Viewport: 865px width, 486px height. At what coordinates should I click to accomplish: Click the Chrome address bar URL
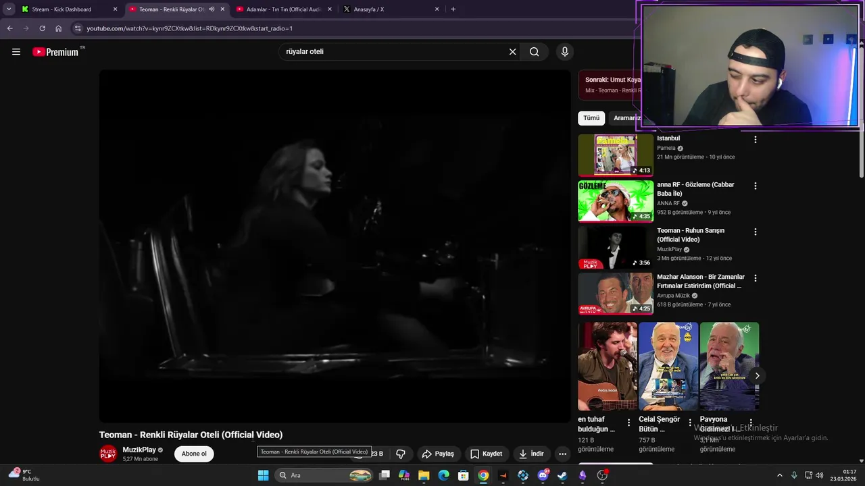coord(190,28)
